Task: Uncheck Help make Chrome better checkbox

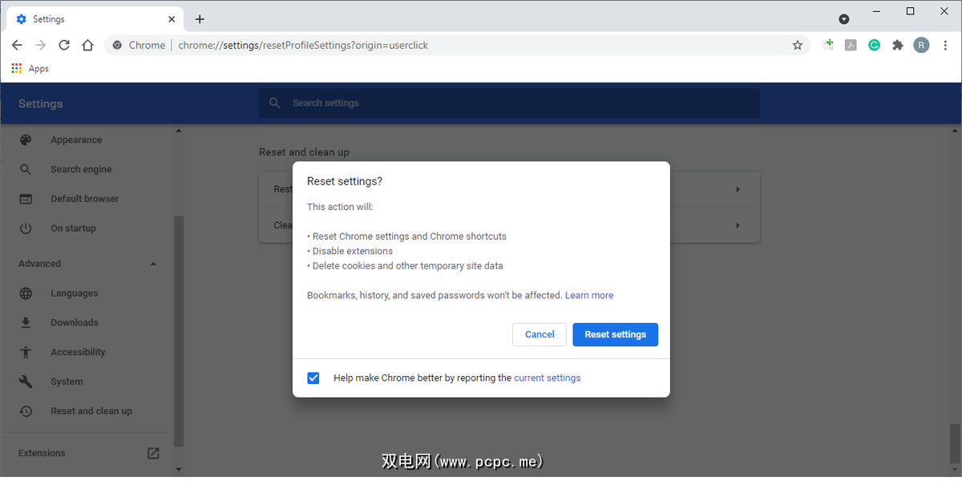Action: (x=313, y=378)
